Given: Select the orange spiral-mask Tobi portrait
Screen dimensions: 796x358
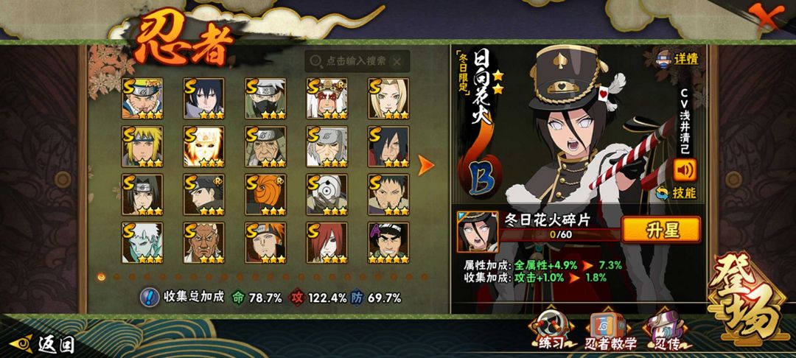Looking at the screenshot, I should pos(265,194).
